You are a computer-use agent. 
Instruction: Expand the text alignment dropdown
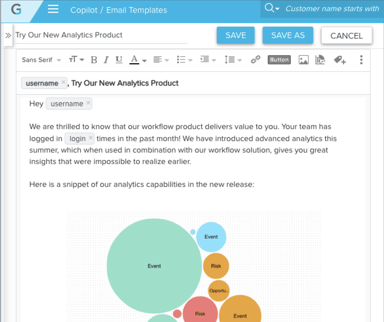click(161, 60)
